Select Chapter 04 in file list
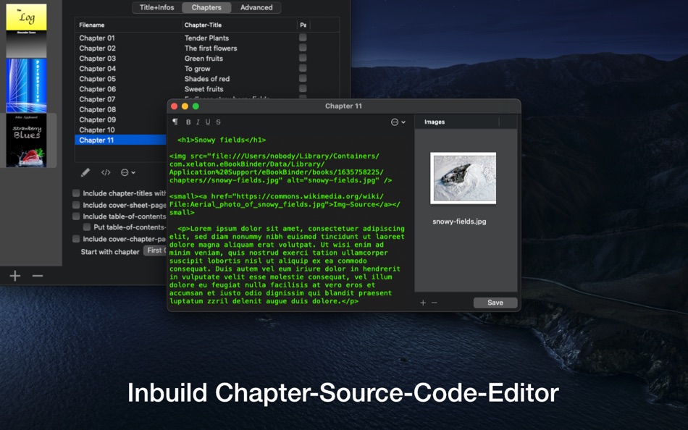 (x=98, y=69)
